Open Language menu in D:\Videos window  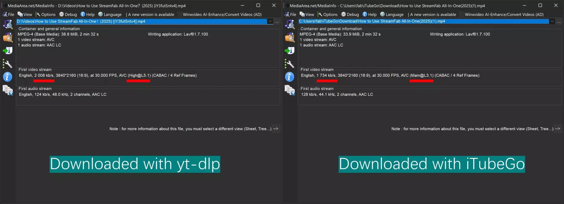coord(110,14)
